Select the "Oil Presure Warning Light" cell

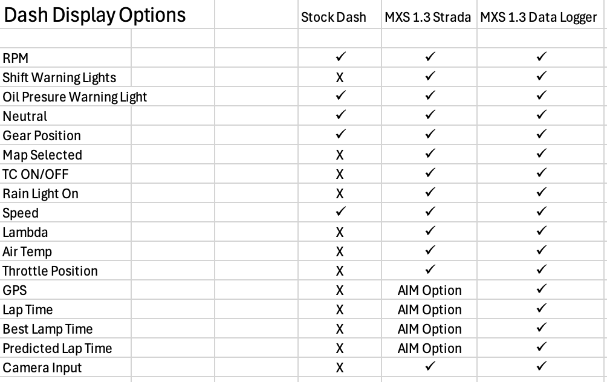tap(75, 97)
